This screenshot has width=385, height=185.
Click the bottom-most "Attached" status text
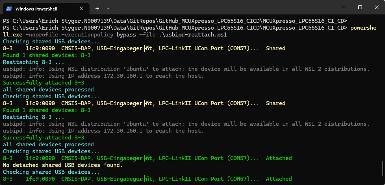pos(279,179)
